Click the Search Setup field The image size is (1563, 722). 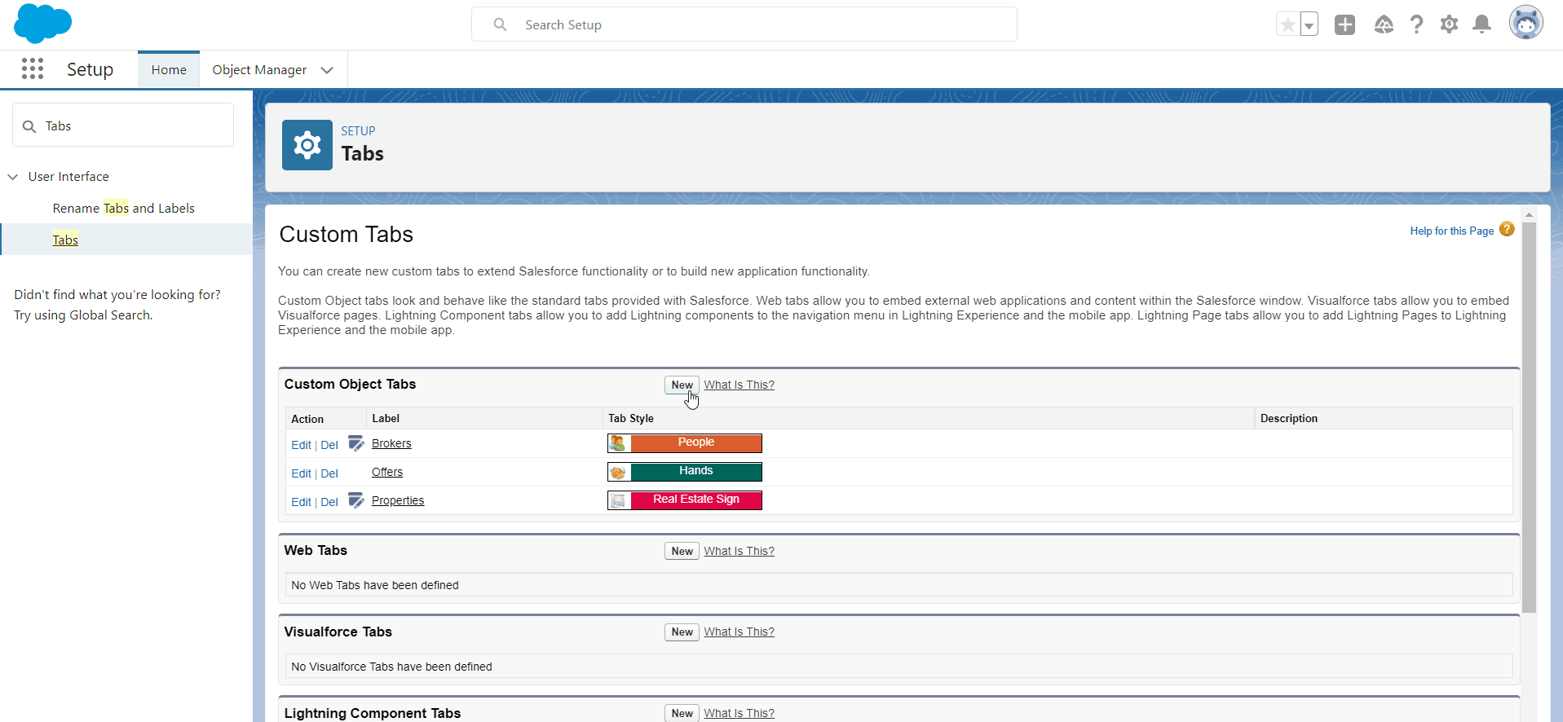744,24
